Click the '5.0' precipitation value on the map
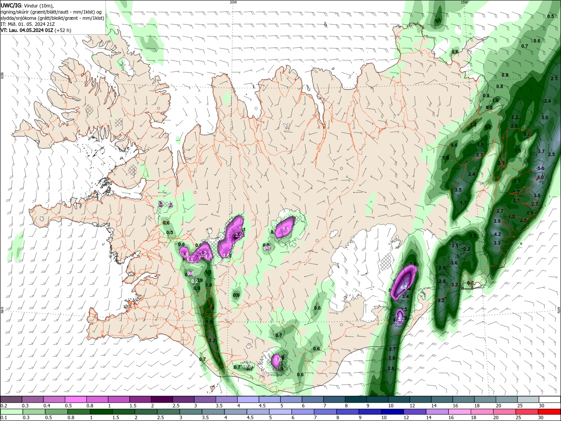Screen dimensions: 561x421 (540, 168)
